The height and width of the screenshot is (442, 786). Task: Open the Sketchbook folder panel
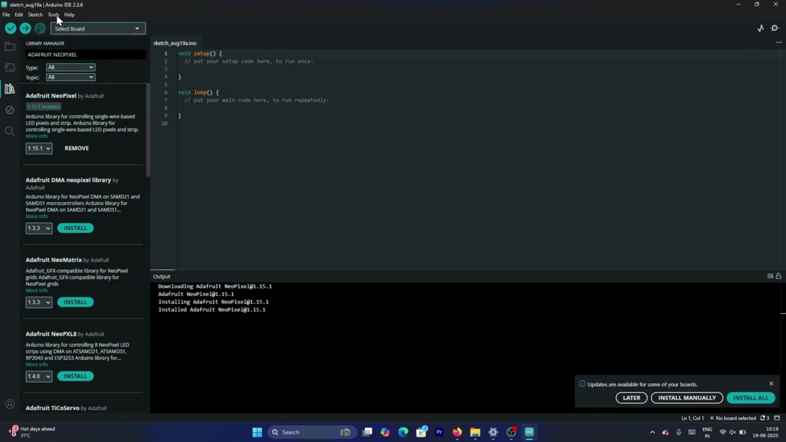[x=10, y=46]
